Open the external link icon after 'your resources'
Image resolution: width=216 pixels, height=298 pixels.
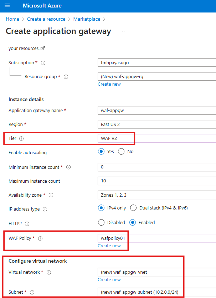coord(43,48)
